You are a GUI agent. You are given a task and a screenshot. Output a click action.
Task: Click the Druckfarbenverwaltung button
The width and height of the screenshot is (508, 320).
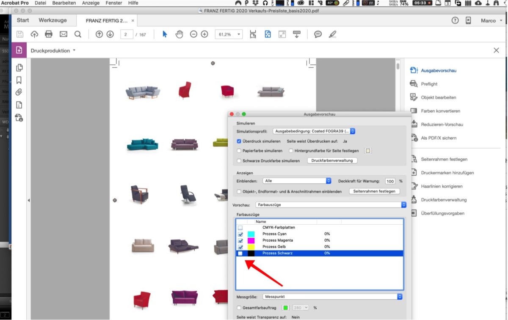(x=332, y=161)
